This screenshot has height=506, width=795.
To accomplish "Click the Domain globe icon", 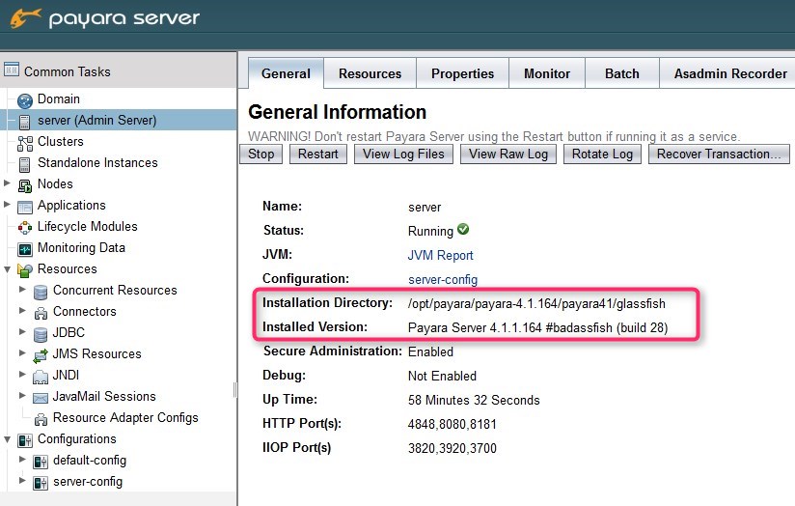I will (x=25, y=100).
